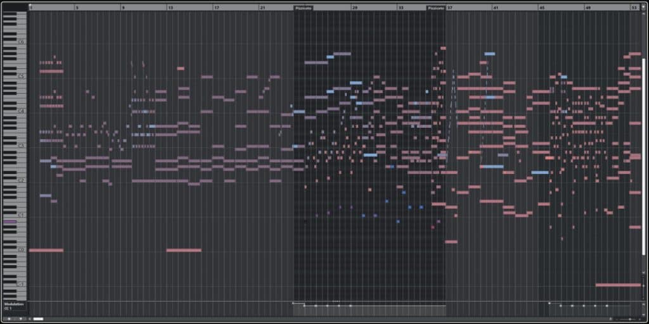This screenshot has height=324, width=649.
Task: Select the long C0 note at bar 1
Action: 46,251
